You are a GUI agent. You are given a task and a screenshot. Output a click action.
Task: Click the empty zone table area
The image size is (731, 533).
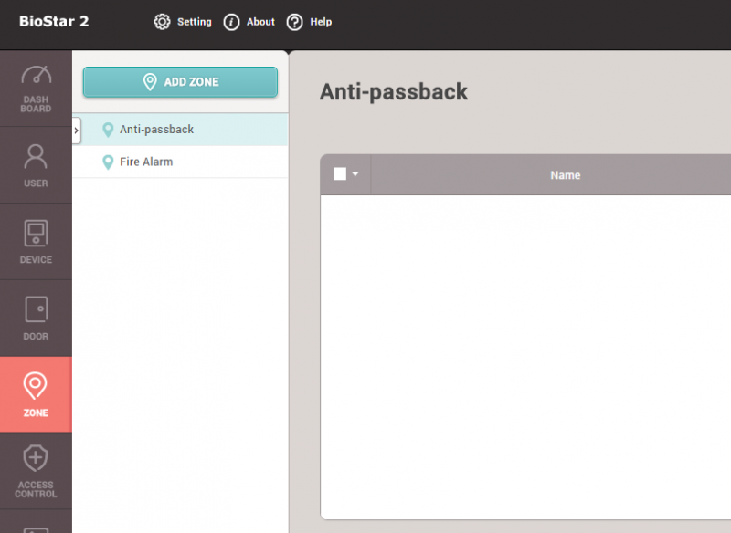pos(525,356)
